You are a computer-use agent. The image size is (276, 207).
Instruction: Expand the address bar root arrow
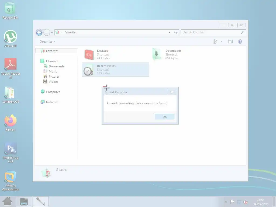pos(61,32)
